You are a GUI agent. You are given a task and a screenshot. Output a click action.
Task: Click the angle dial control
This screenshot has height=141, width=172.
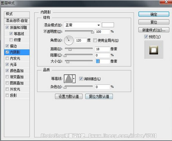click(69, 40)
